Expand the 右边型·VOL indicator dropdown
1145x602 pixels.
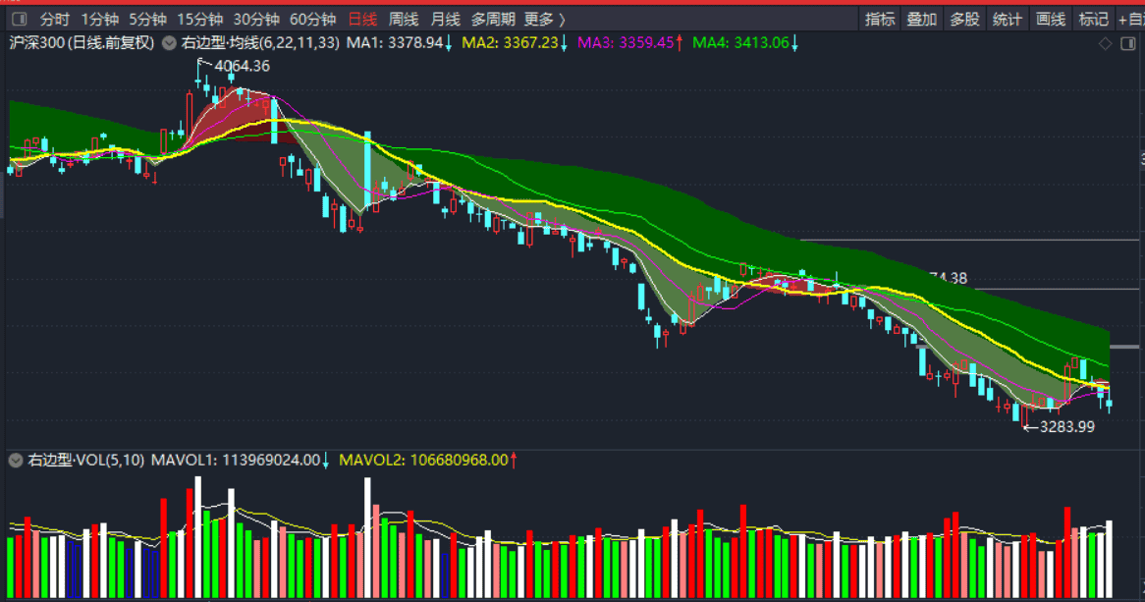[16, 461]
